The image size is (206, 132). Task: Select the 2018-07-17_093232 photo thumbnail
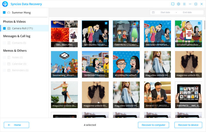pos(157,95)
